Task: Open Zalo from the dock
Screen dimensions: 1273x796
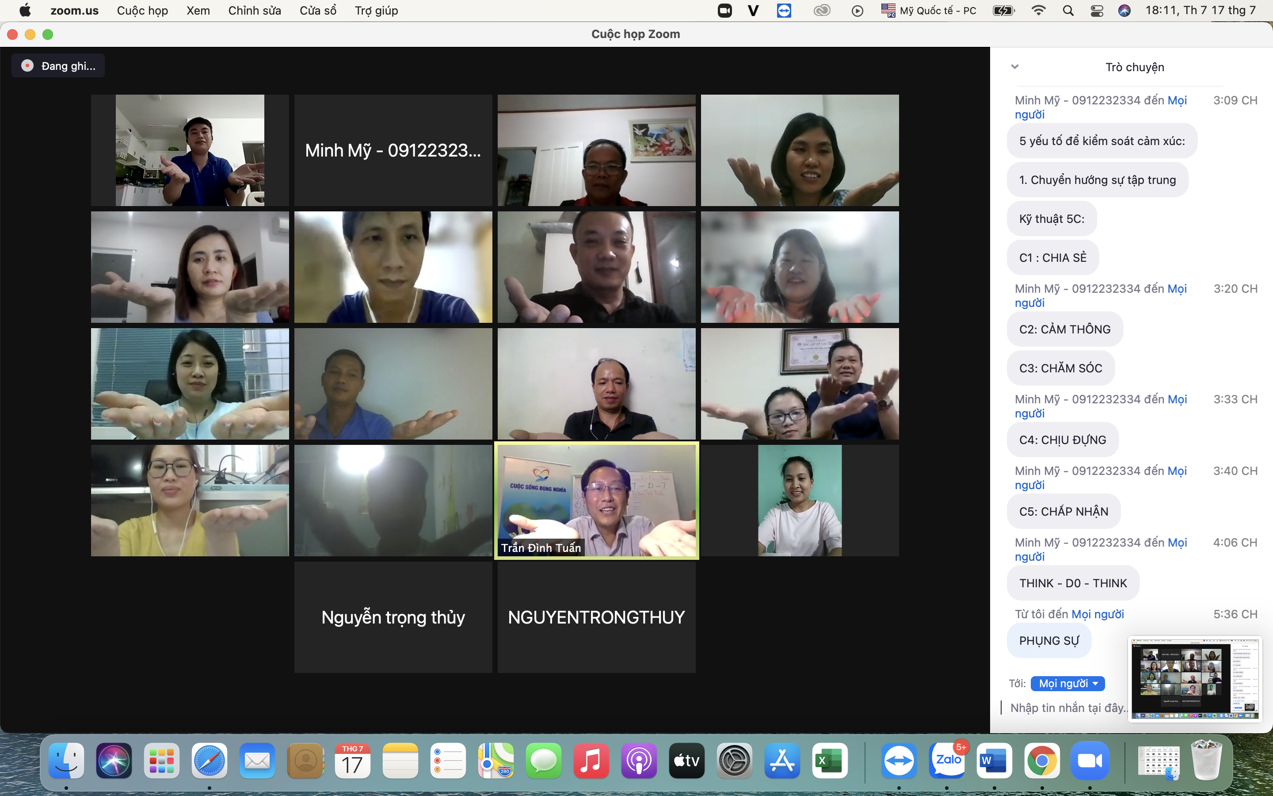Action: 948,761
